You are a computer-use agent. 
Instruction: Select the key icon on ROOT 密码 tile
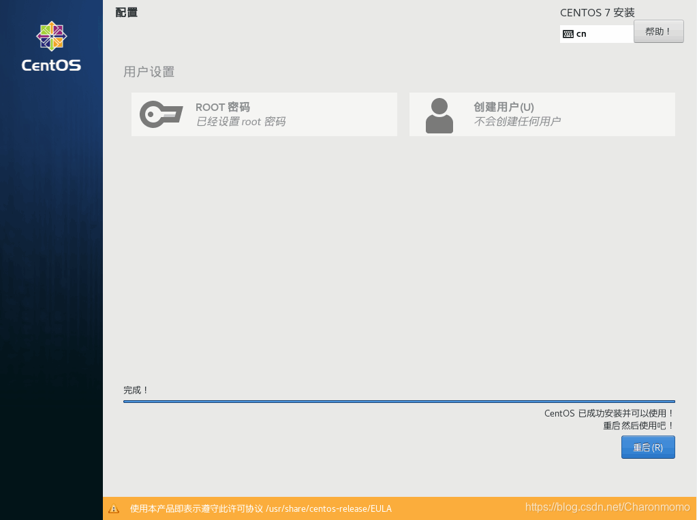coord(161,114)
